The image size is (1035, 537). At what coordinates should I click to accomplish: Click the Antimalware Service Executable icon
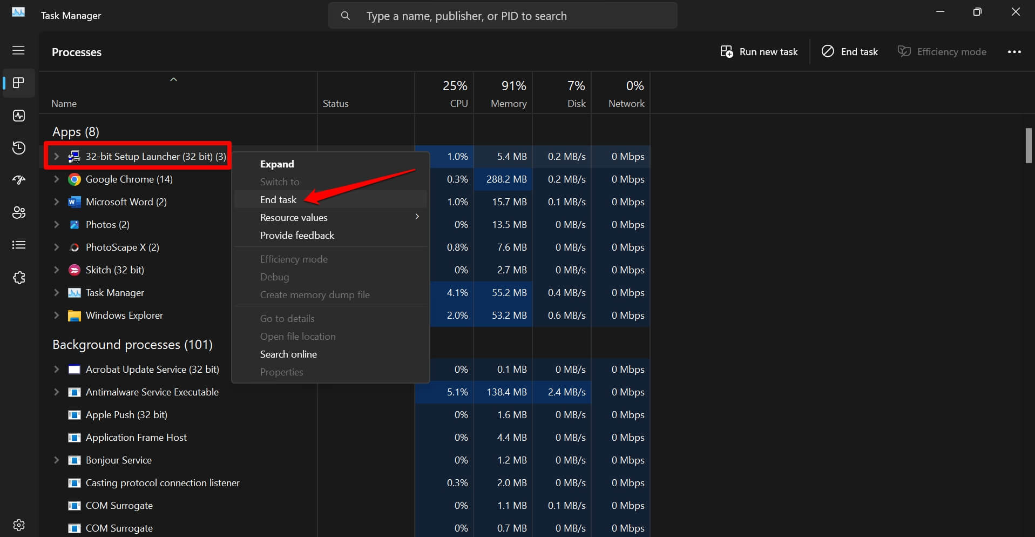pyautogui.click(x=75, y=392)
